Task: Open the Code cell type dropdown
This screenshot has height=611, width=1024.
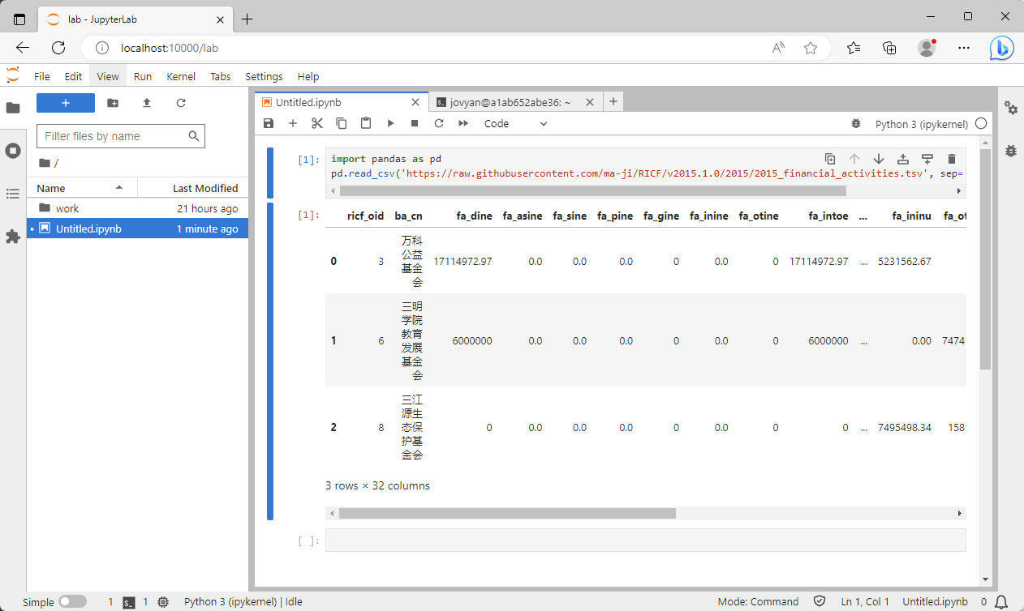Action: coord(515,123)
